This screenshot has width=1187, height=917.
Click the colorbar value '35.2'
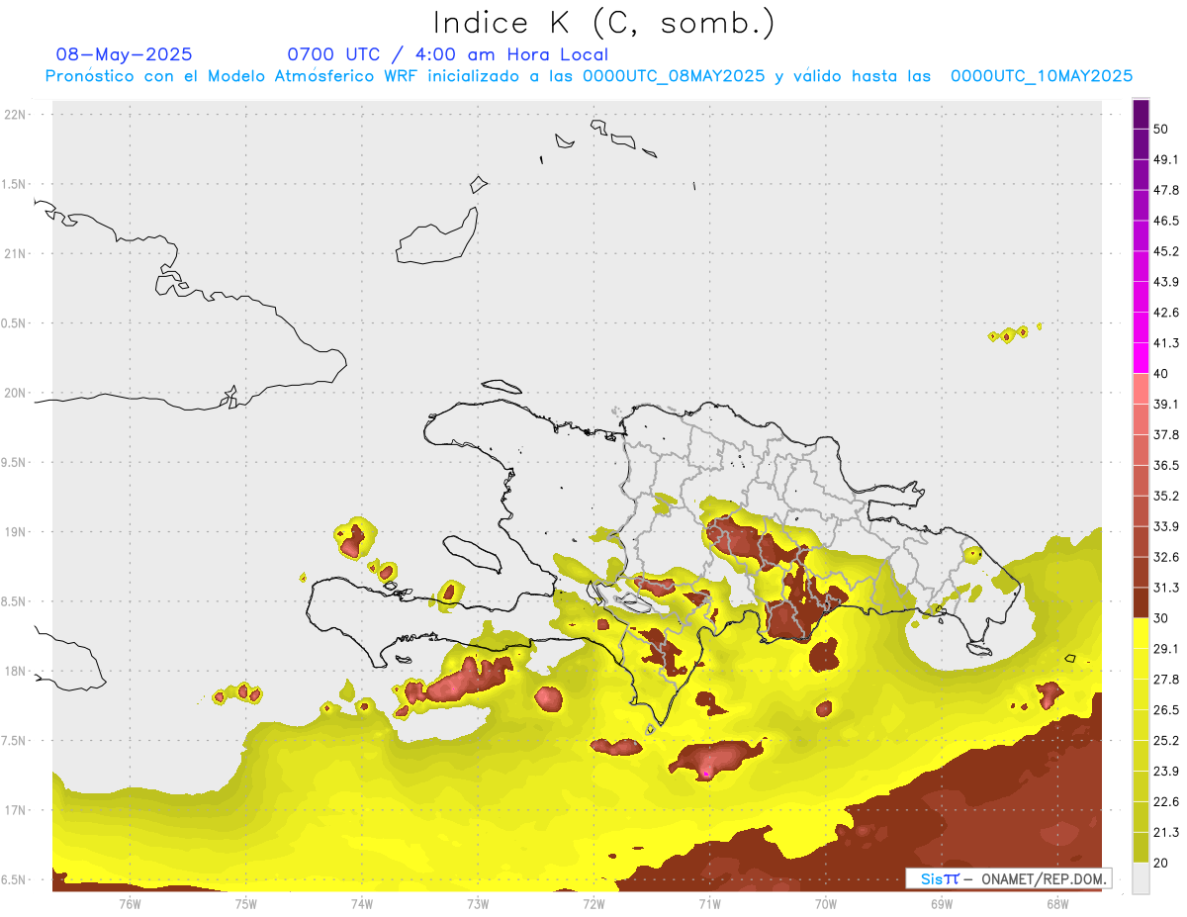tap(1166, 496)
